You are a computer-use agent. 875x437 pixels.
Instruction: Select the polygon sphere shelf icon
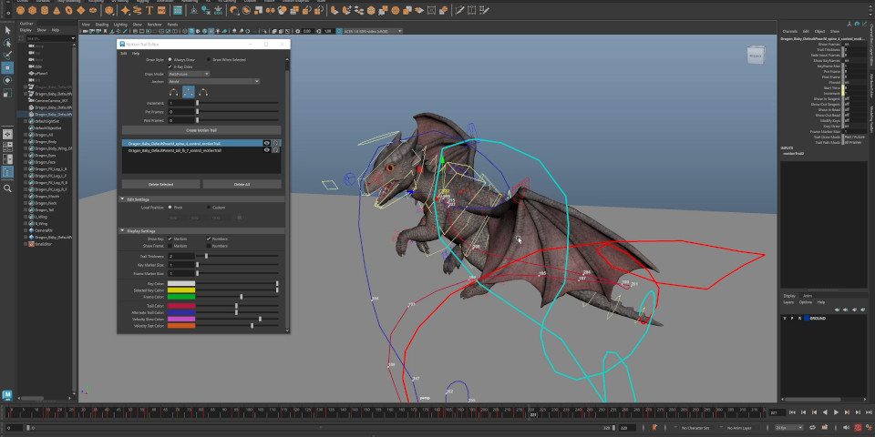point(21,10)
